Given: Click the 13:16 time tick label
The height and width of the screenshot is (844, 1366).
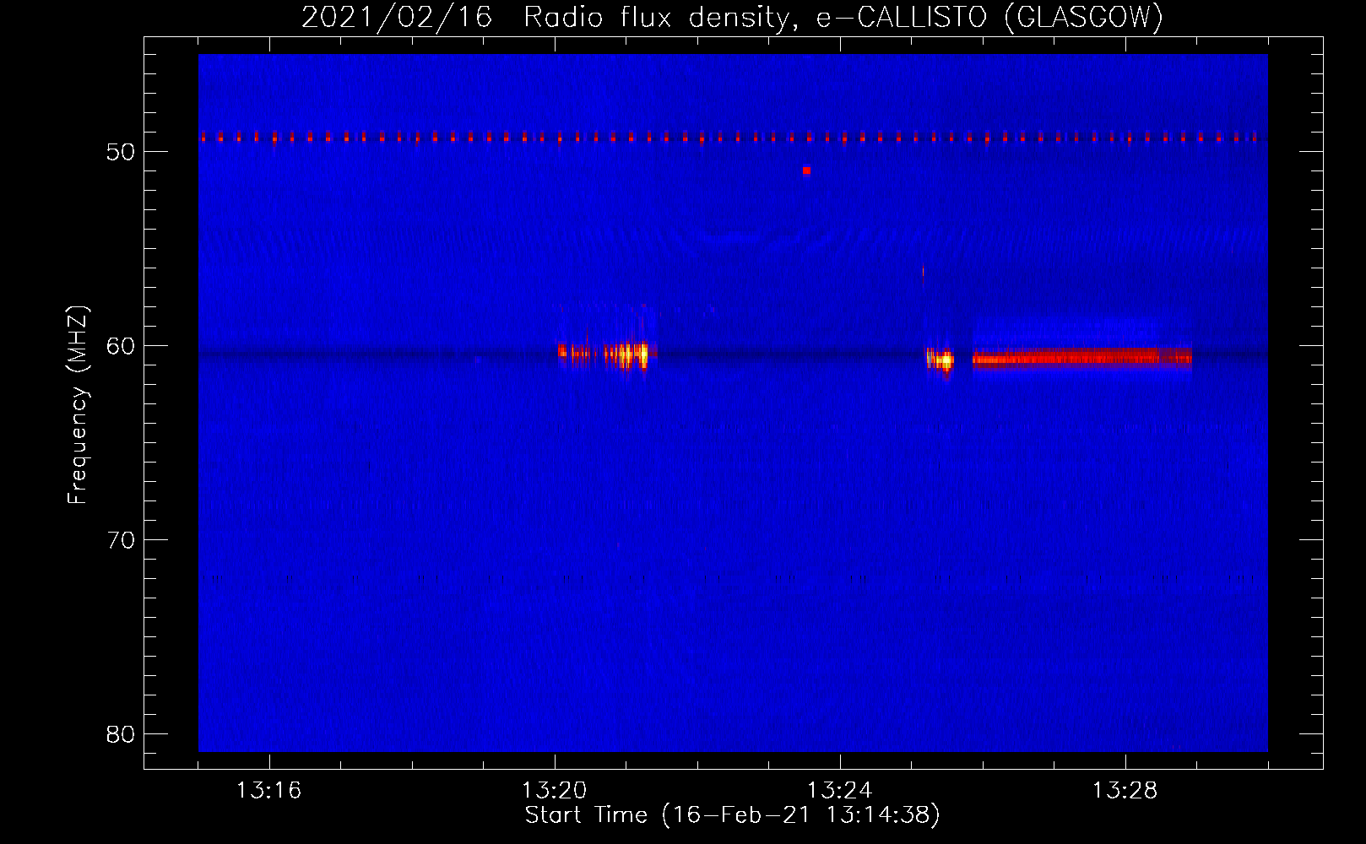Looking at the screenshot, I should pyautogui.click(x=268, y=791).
